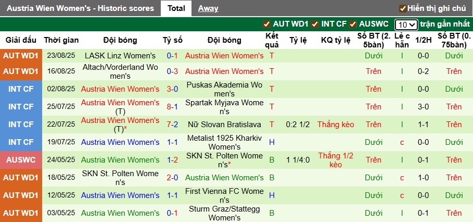The image size is (473, 222).
Task: Open the recent matches count dropdown
Action: [x=406, y=24]
